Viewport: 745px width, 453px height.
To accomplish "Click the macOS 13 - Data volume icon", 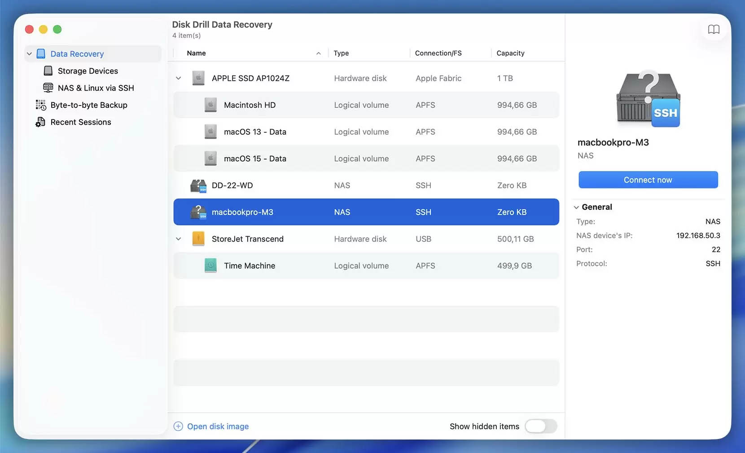I will (x=210, y=132).
